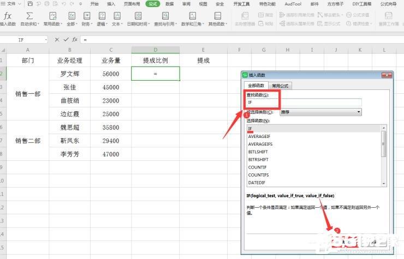Select IF in the function list

click(x=313, y=129)
